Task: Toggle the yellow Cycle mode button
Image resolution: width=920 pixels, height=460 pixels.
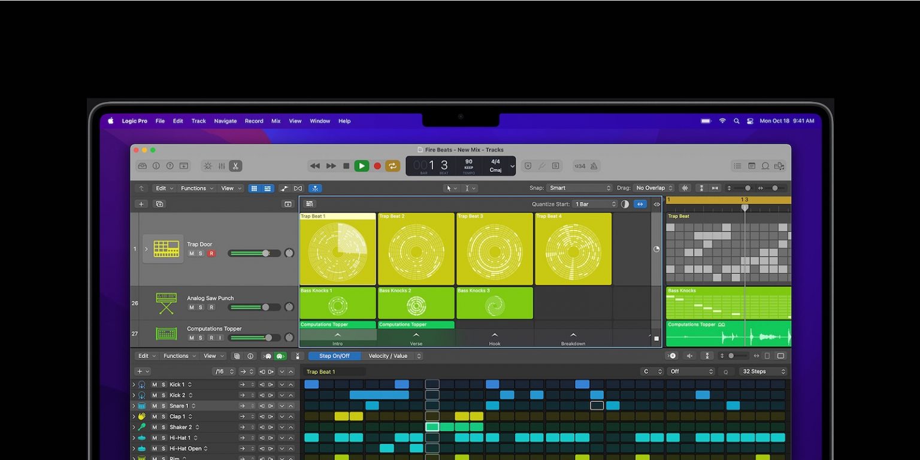Action: click(x=392, y=166)
